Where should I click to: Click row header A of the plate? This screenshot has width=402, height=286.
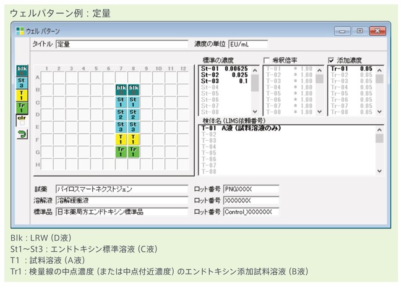pyautogui.click(x=38, y=77)
